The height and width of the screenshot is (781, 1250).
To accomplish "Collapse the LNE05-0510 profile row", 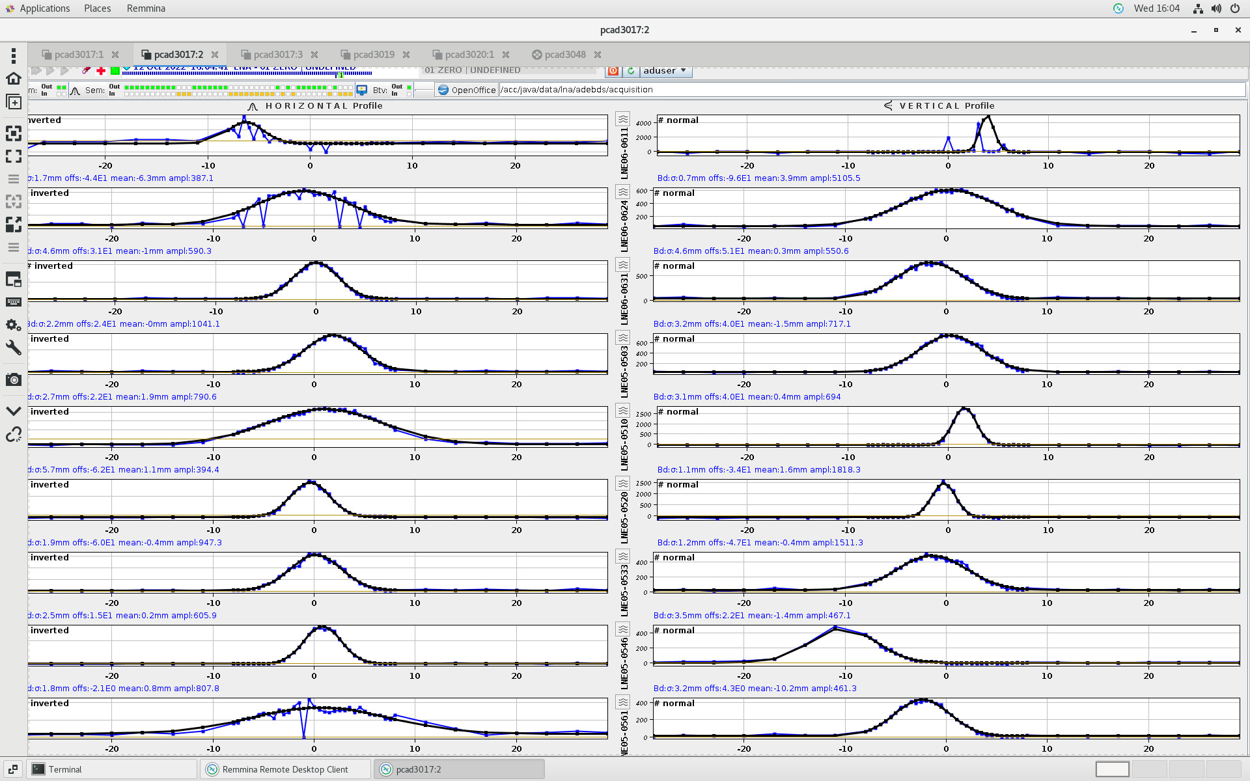I will pos(623,411).
